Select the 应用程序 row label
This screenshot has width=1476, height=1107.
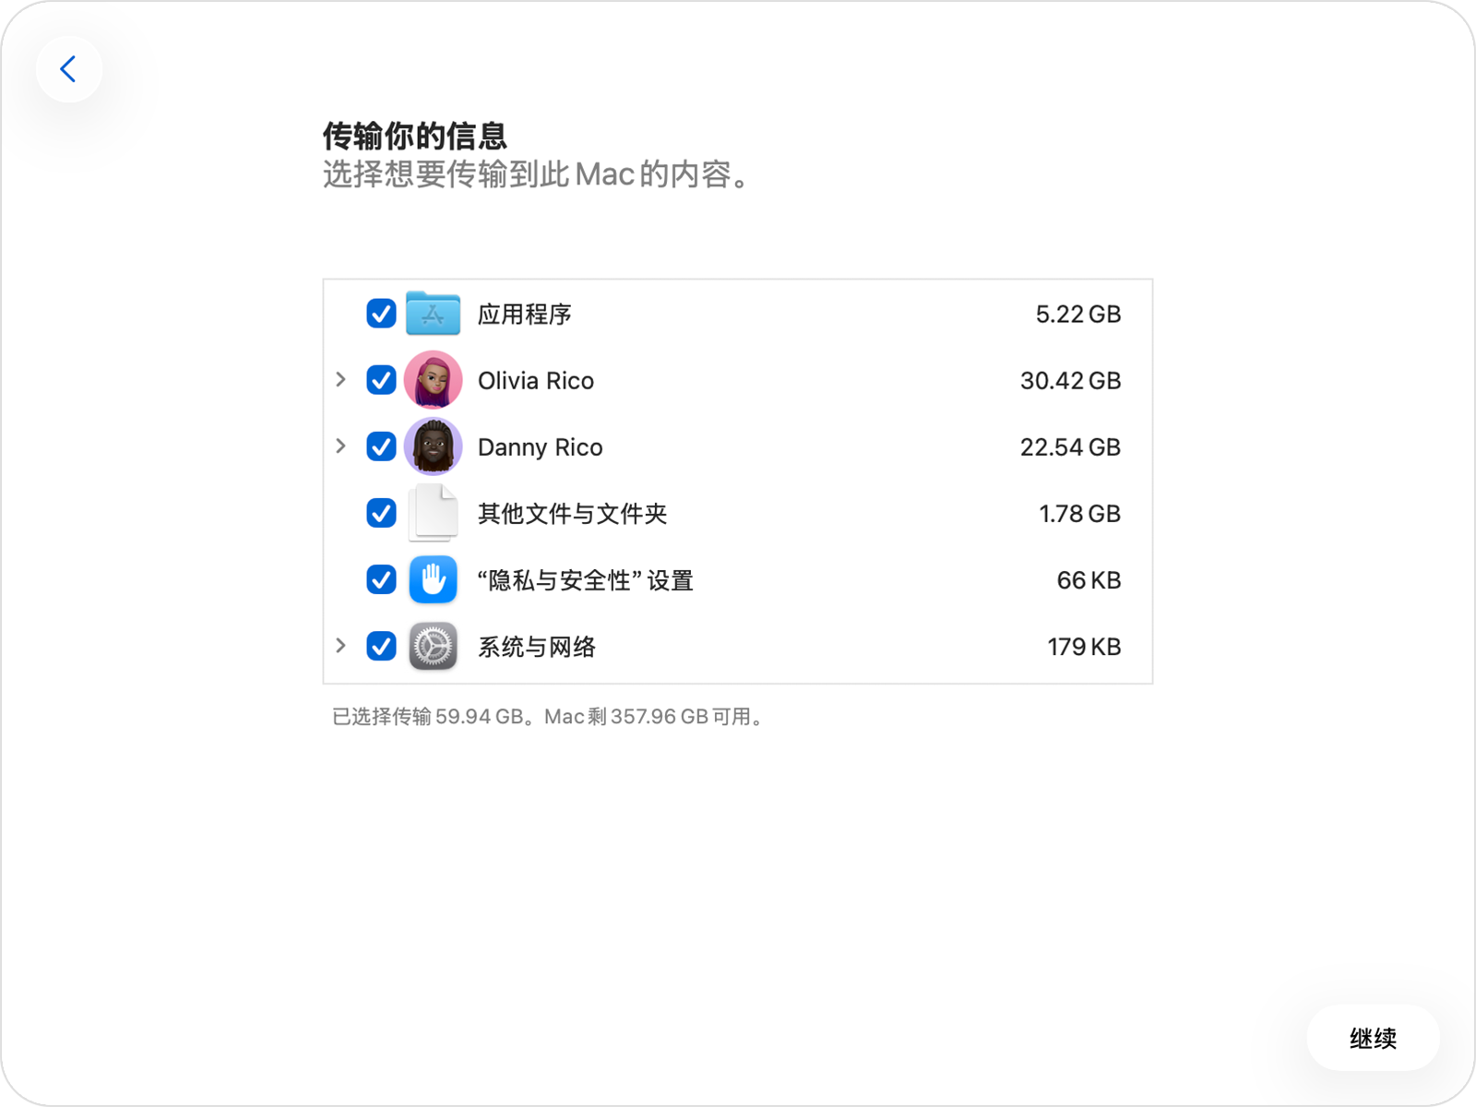[524, 315]
